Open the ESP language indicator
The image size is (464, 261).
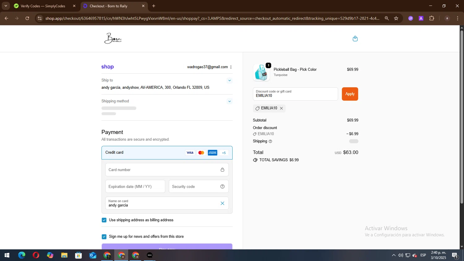423,255
